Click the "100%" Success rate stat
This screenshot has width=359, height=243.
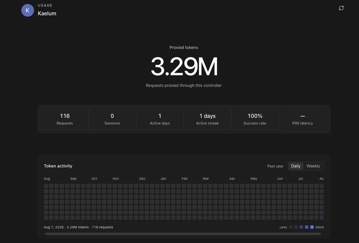255,116
